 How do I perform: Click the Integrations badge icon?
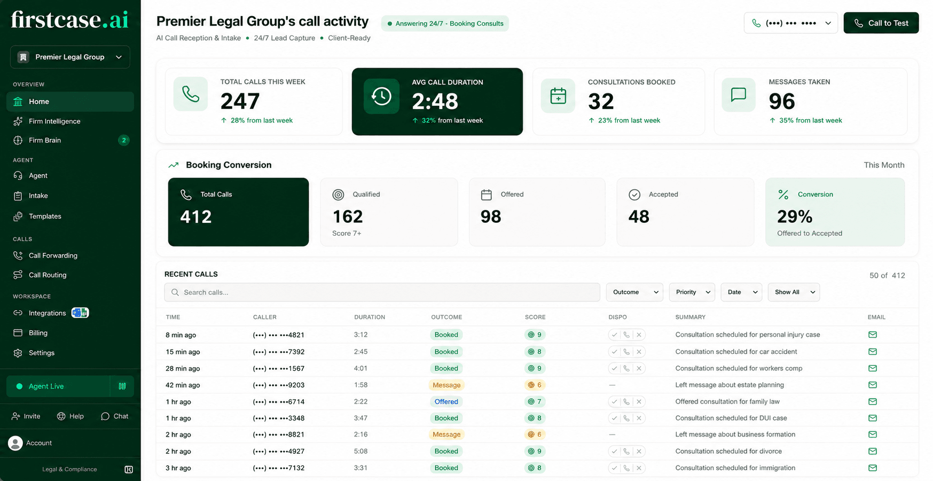pos(80,313)
